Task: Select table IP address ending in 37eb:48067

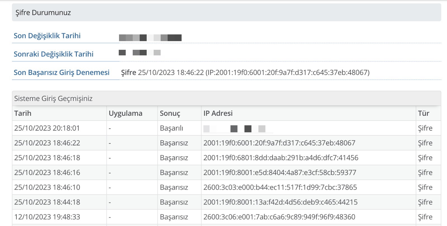Action: click(279, 143)
